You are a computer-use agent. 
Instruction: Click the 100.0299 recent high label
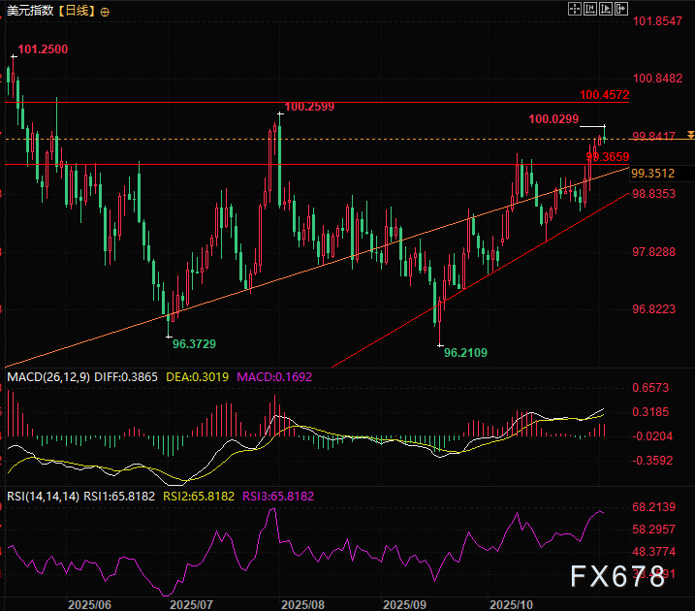553,118
